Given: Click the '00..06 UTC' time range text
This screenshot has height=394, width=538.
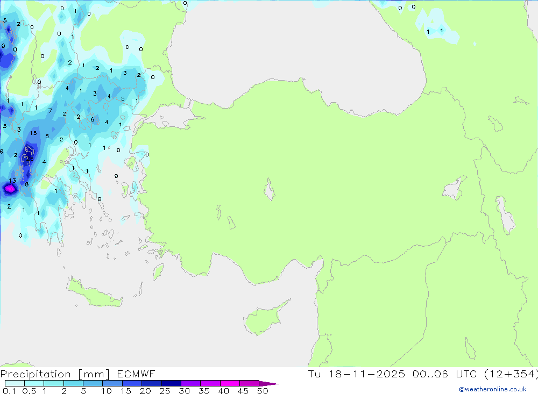Looking at the screenshot, I should (444, 374).
